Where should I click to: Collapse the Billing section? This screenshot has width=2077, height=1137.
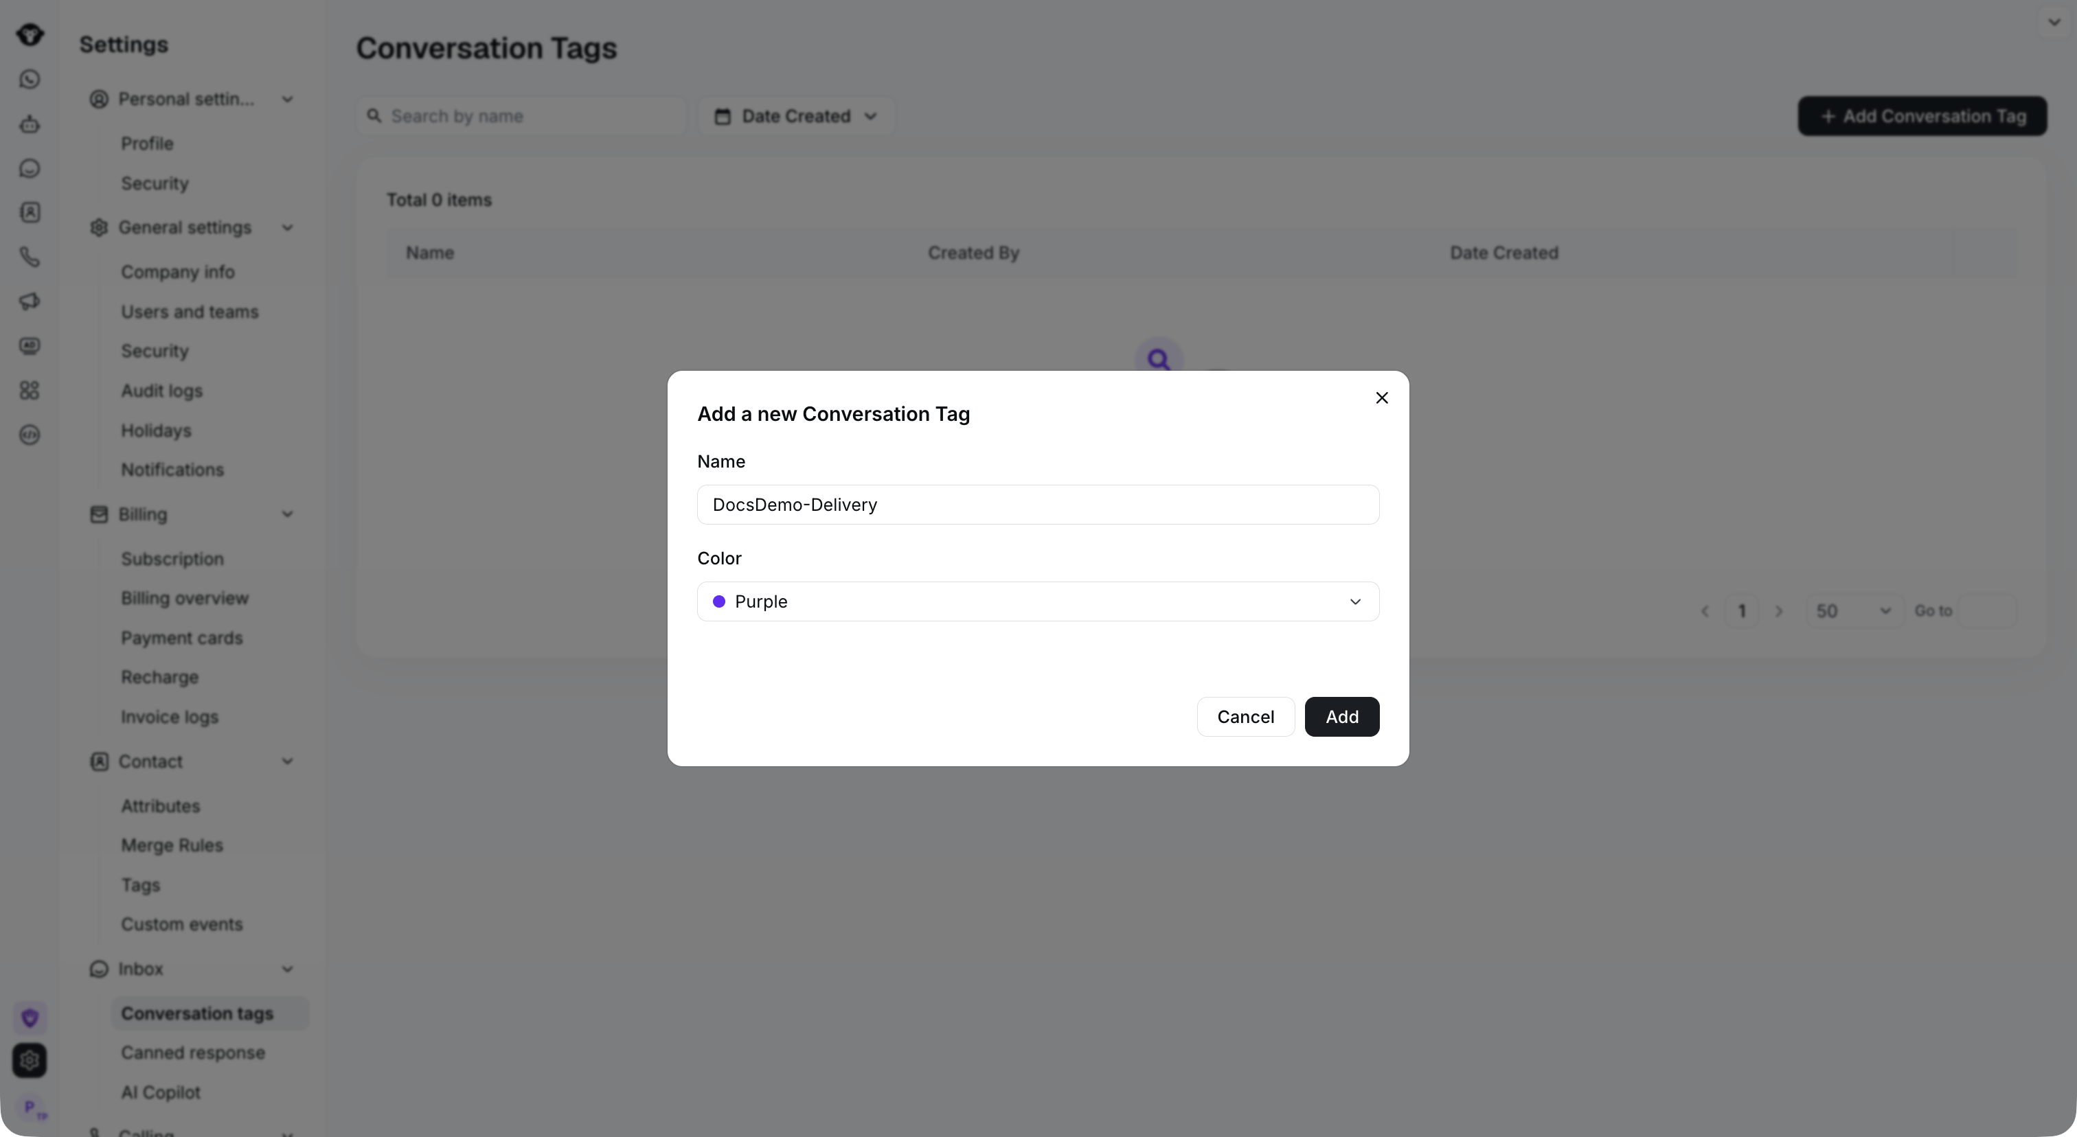point(287,514)
